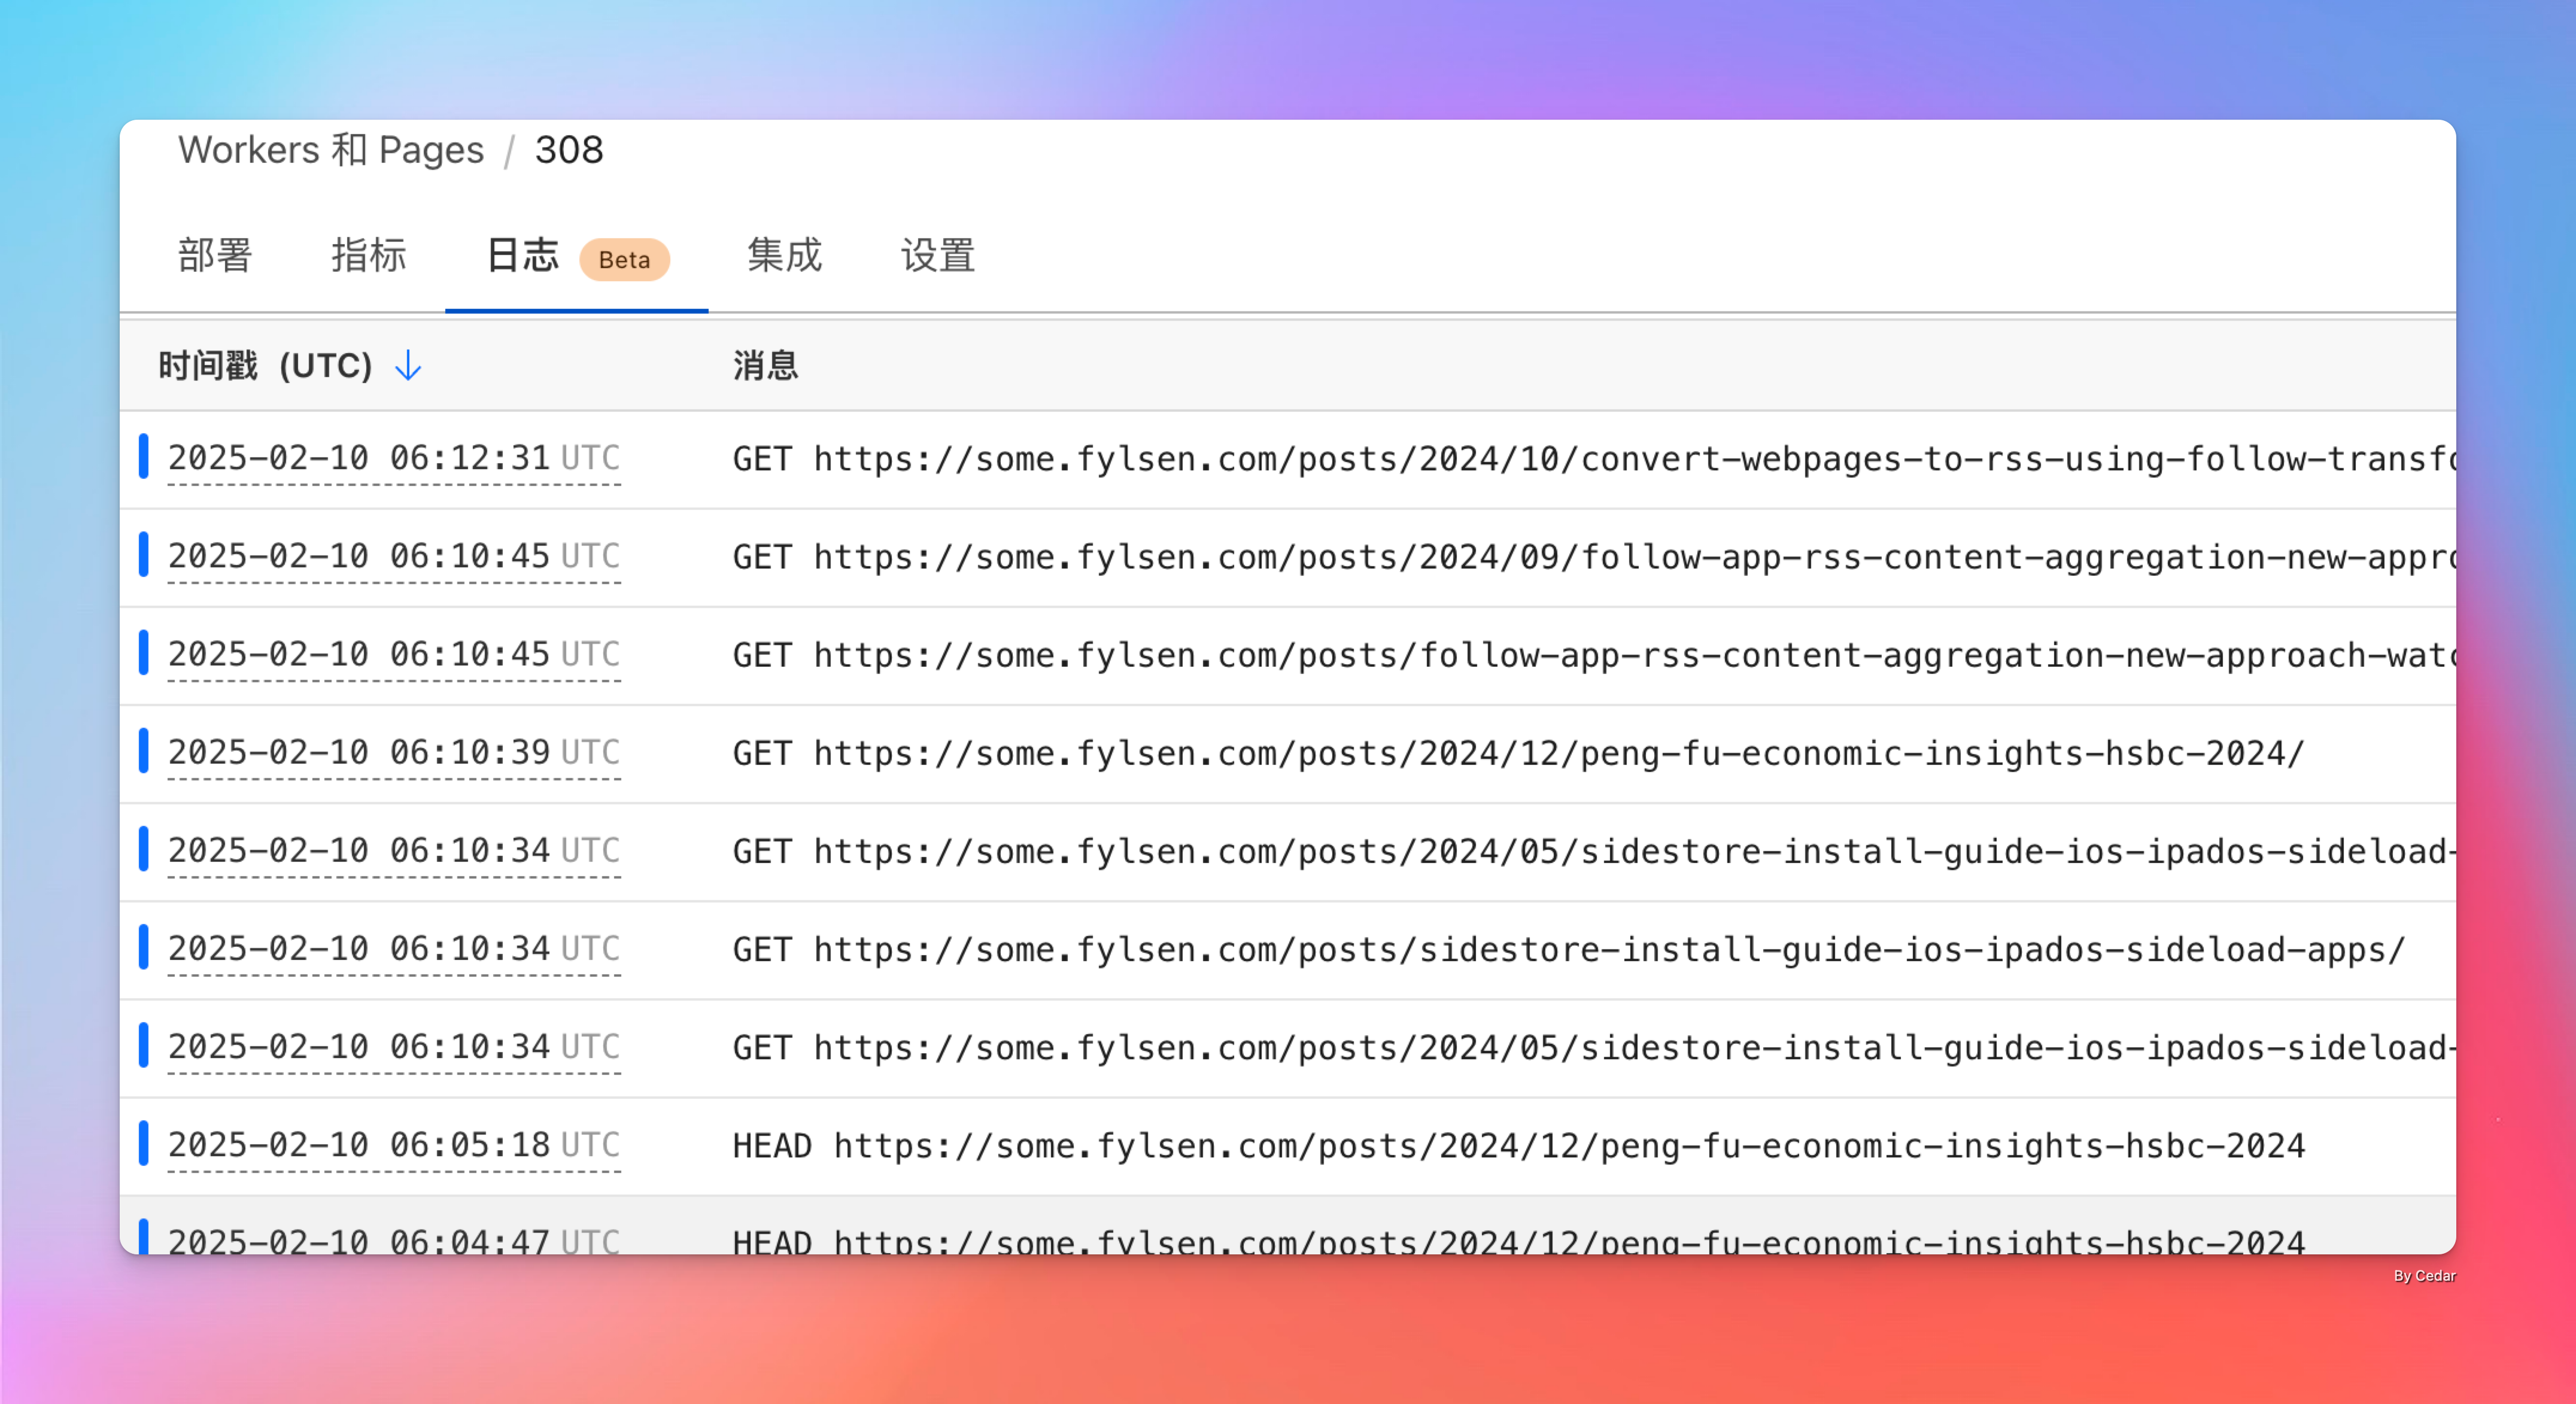2576x1404 pixels.
Task: Open the 部署 tab
Action: (x=215, y=255)
